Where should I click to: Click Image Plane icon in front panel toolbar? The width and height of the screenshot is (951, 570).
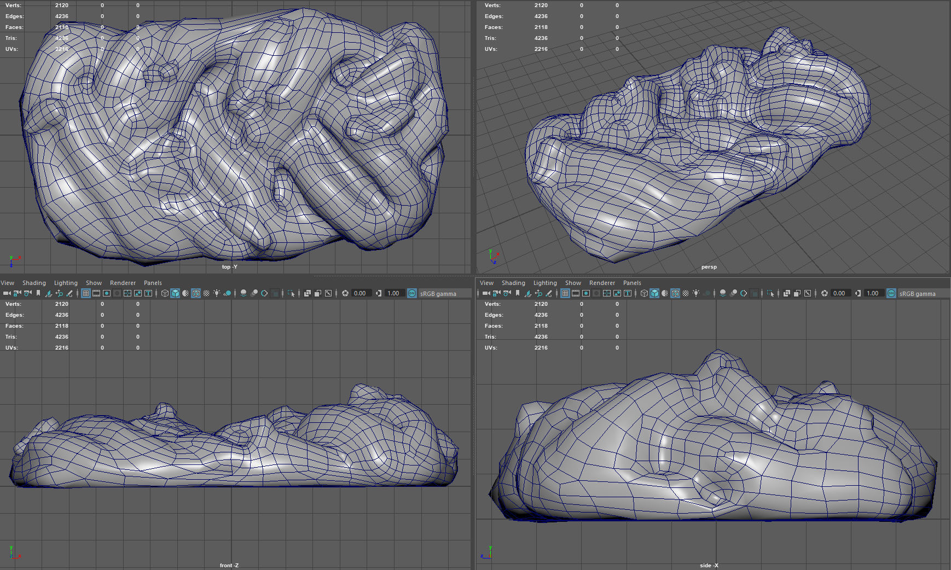pos(49,293)
